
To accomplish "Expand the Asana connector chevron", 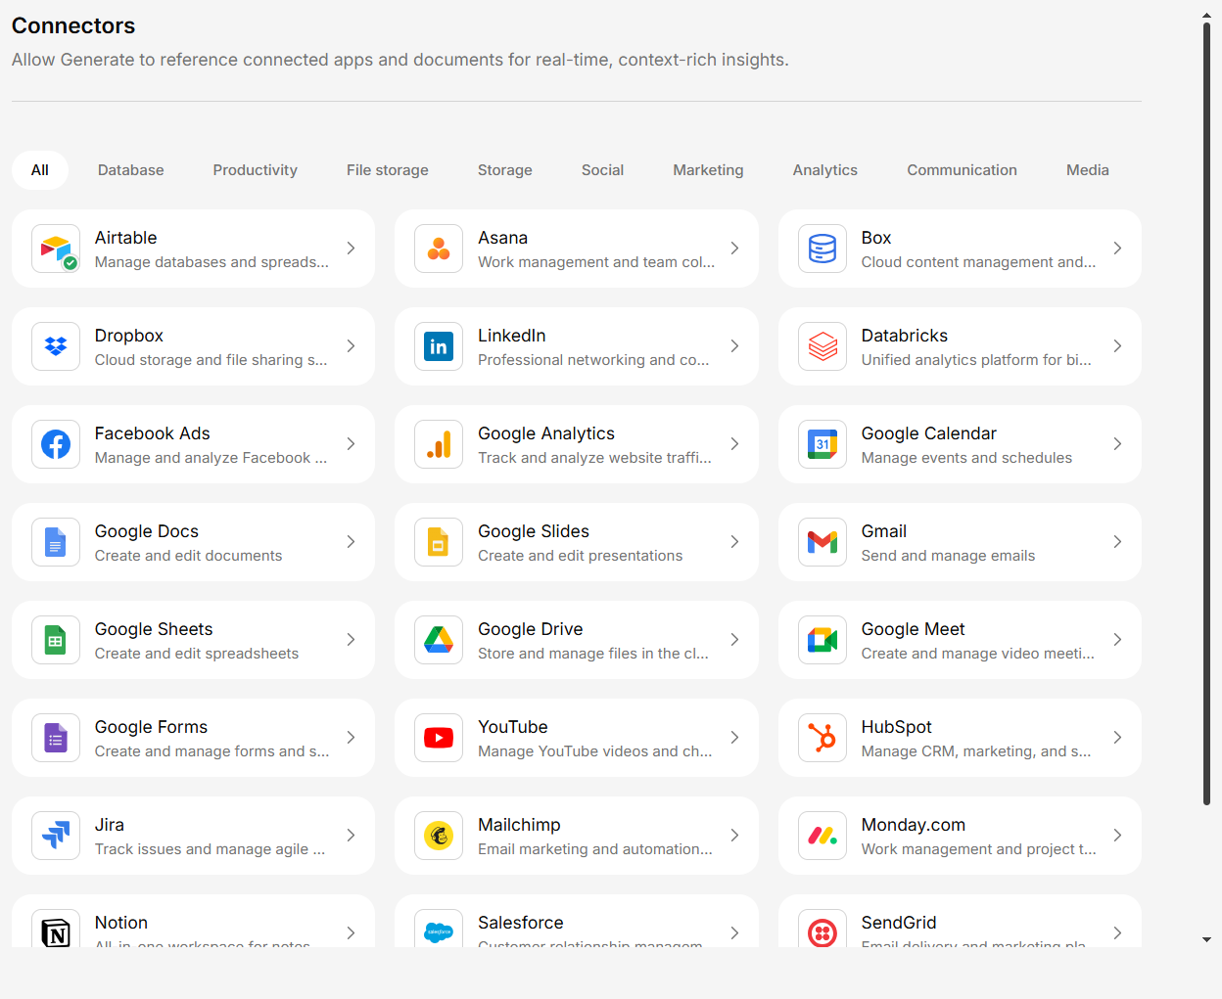I will (734, 249).
